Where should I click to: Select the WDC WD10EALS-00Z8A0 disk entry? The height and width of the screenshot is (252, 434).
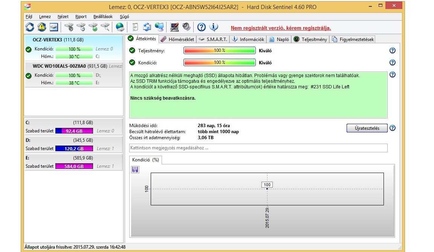click(x=73, y=74)
